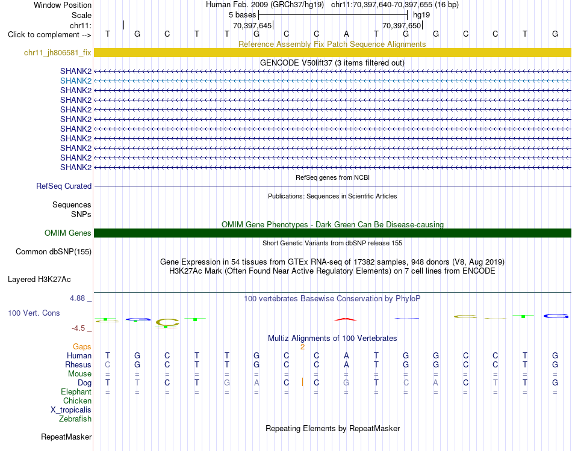Open Short Genetic Variants from dbSNP title

point(332,243)
